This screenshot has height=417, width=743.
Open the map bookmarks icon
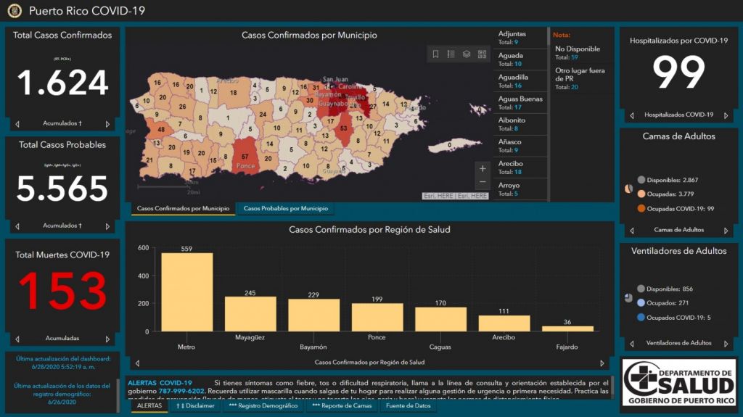pos(435,54)
